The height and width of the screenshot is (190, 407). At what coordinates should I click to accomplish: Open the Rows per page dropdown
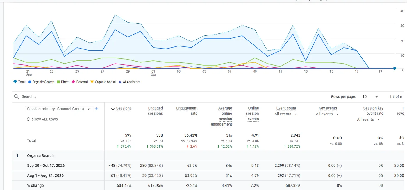(x=370, y=96)
